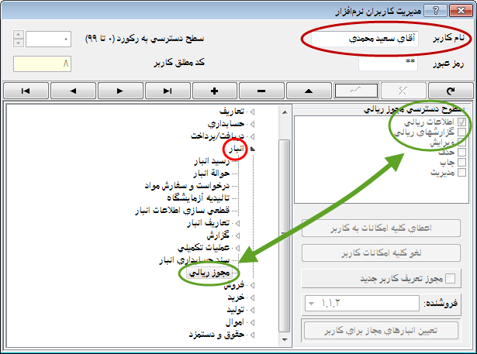Image resolution: width=477 pixels, height=354 pixels.
Task: Expand the تعاريف انبار tree node
Action: click(237, 223)
